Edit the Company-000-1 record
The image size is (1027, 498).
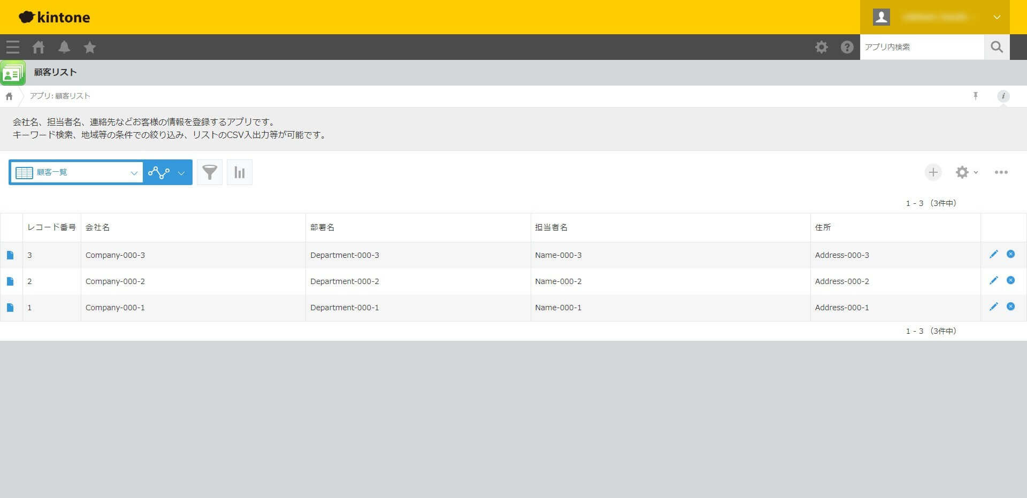pos(994,307)
